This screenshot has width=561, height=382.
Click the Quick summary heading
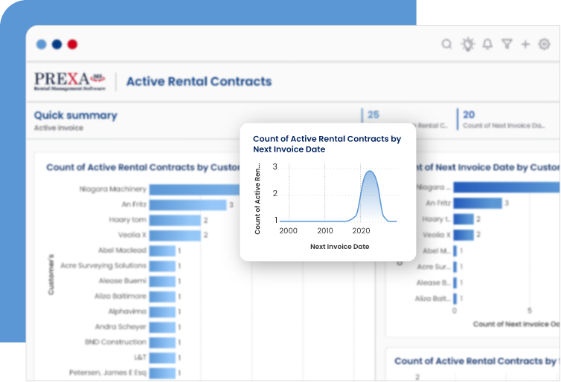pos(76,115)
